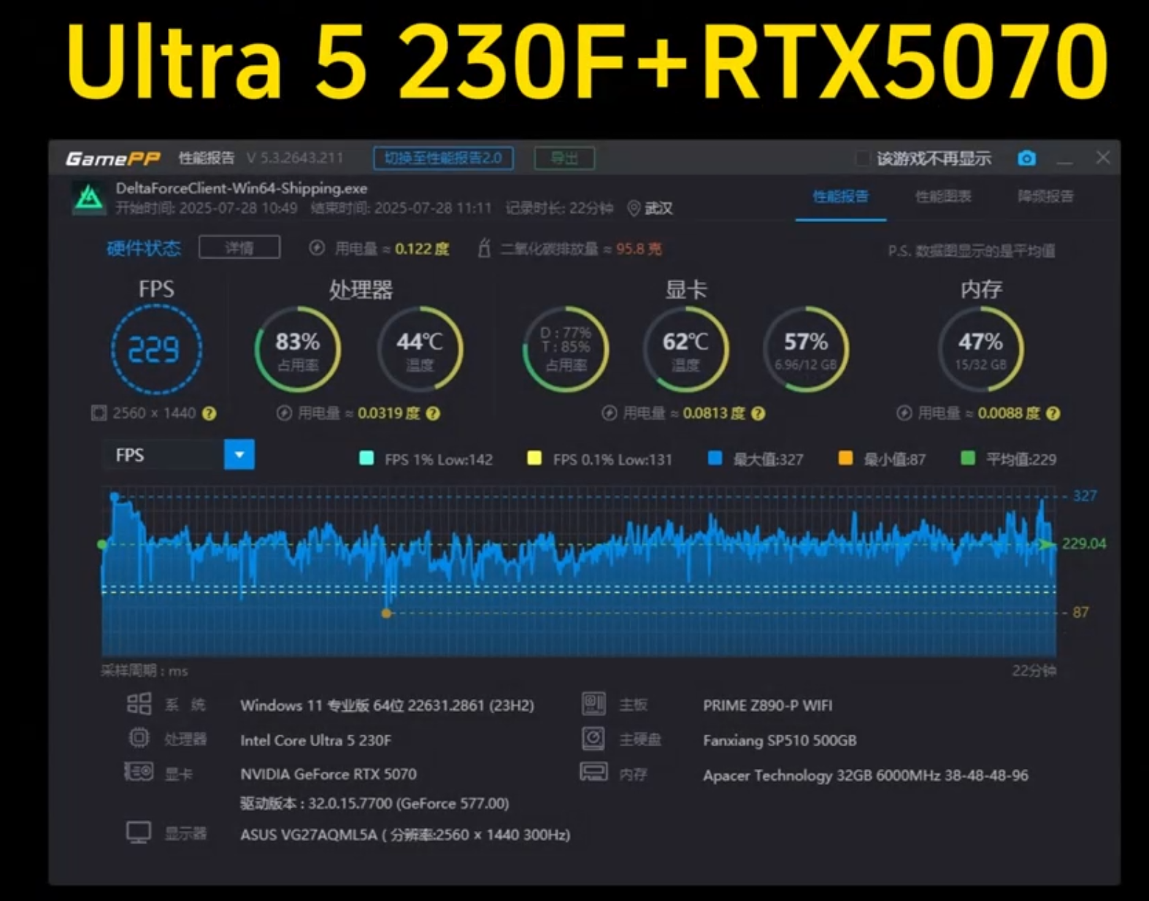
Task: Click the orange minimum point on FPS chart
Action: coord(387,613)
